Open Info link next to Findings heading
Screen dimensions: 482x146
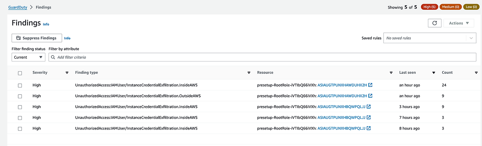click(x=46, y=24)
